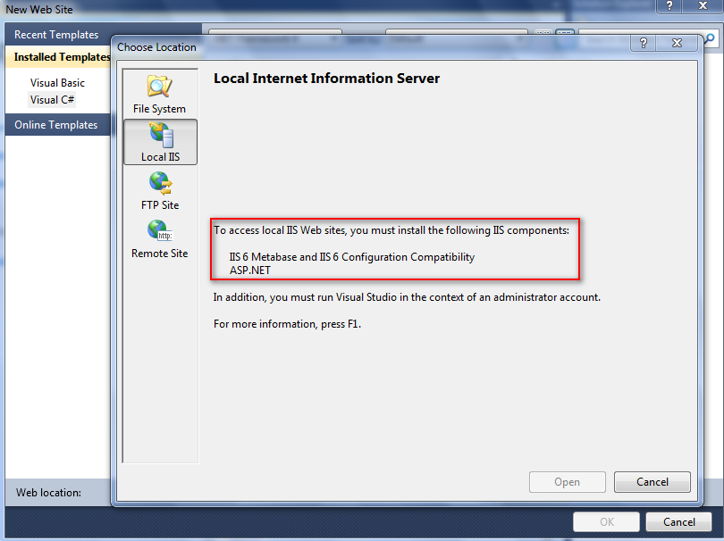Image resolution: width=724 pixels, height=541 pixels.
Task: Click the search magnifier icon in New Web Site
Action: pos(709,38)
